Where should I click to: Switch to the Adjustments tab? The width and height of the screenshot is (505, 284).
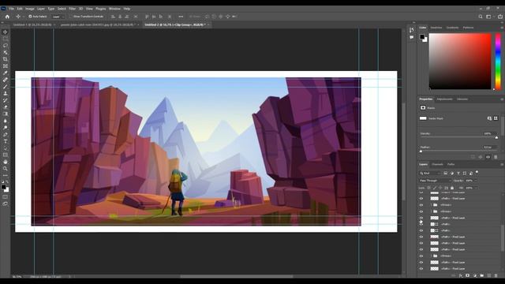point(444,99)
